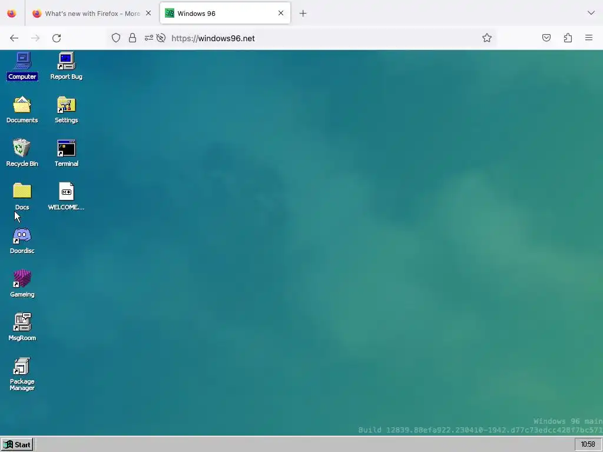Click the Firefox View pinned icon
This screenshot has width=603, height=452.
[12, 14]
